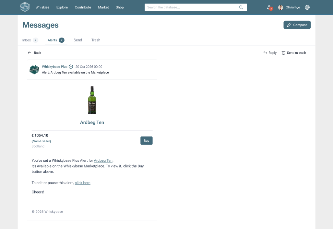Click the Whiskybase Plus sender avatar
The width and height of the screenshot is (333, 229).
point(34,70)
